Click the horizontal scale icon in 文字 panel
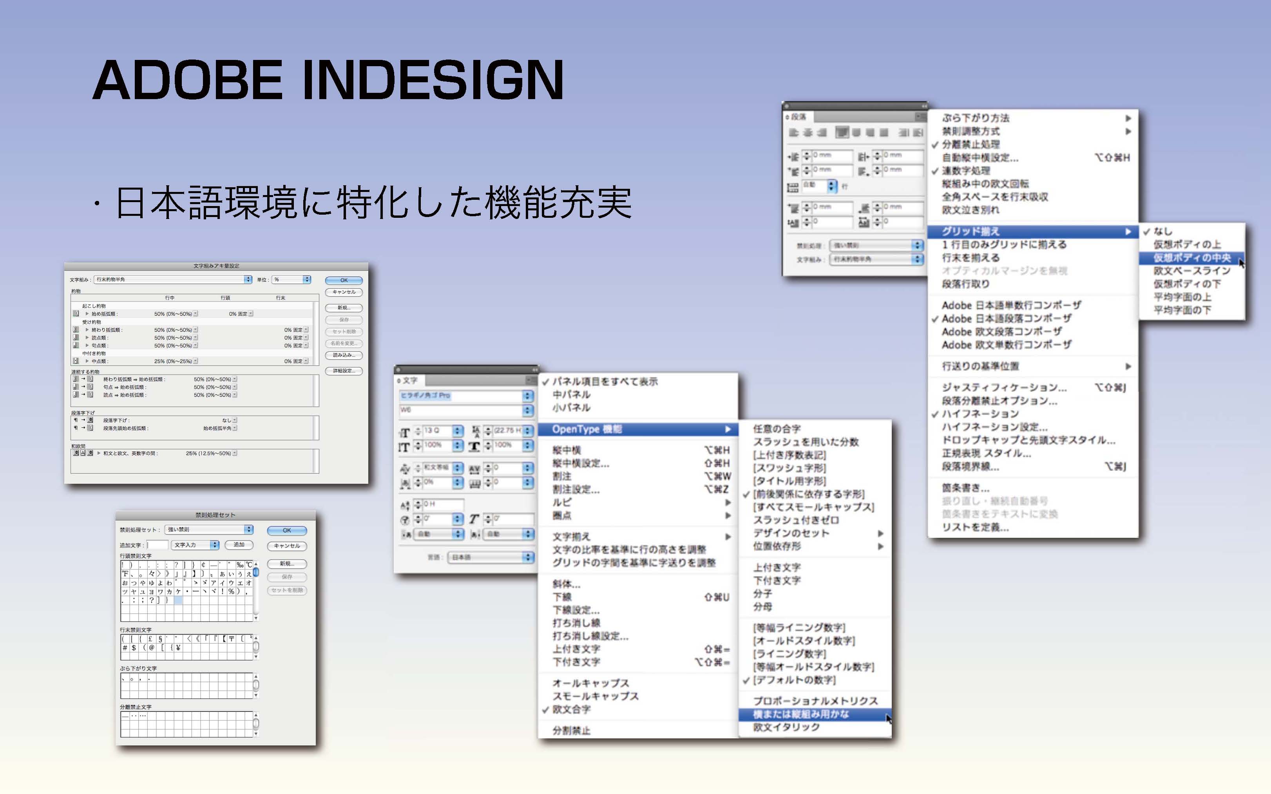Image resolution: width=1271 pixels, height=794 pixels. coord(474,447)
